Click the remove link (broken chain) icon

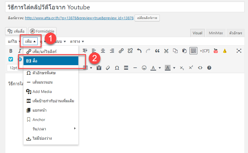click(x=130, y=51)
